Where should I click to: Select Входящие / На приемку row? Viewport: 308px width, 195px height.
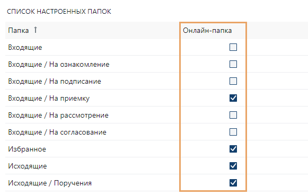click(x=156, y=98)
